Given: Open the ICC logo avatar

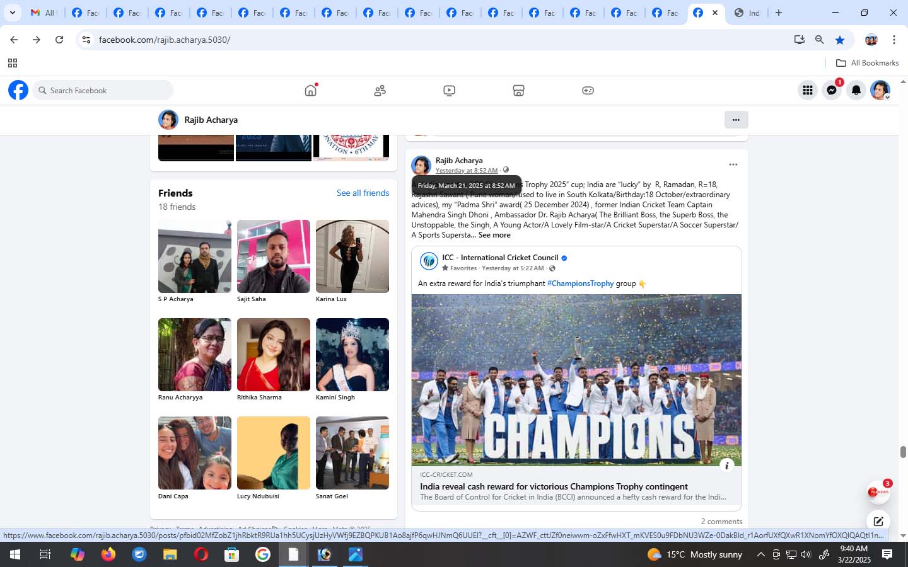Looking at the screenshot, I should (x=429, y=261).
